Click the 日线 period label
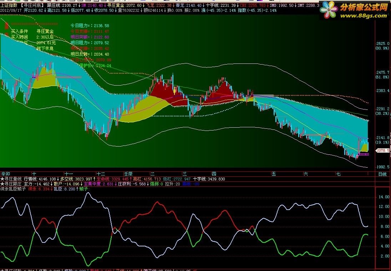The height and width of the screenshot is (271, 391). click(382, 174)
